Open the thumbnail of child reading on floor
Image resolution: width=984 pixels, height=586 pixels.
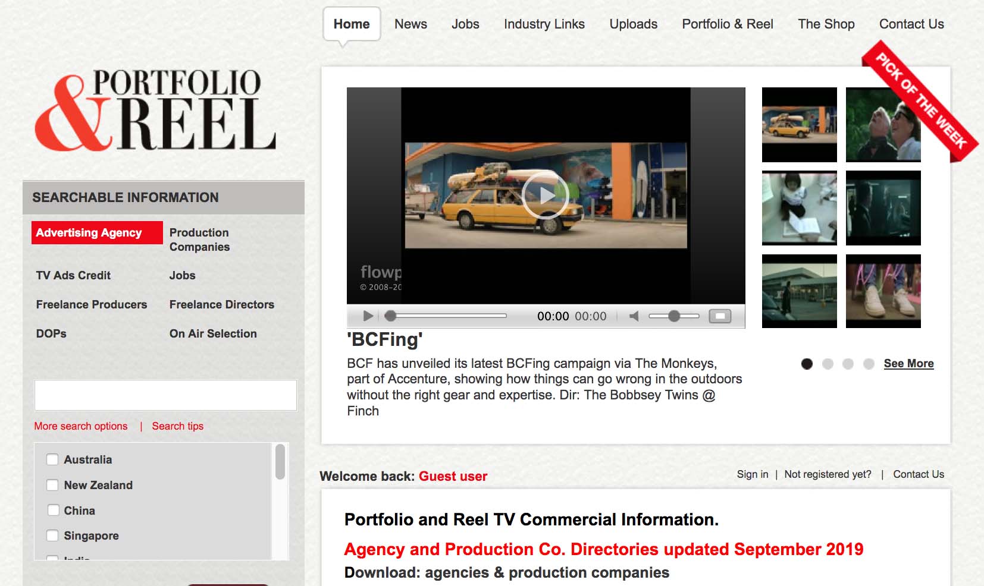pyautogui.click(x=800, y=208)
